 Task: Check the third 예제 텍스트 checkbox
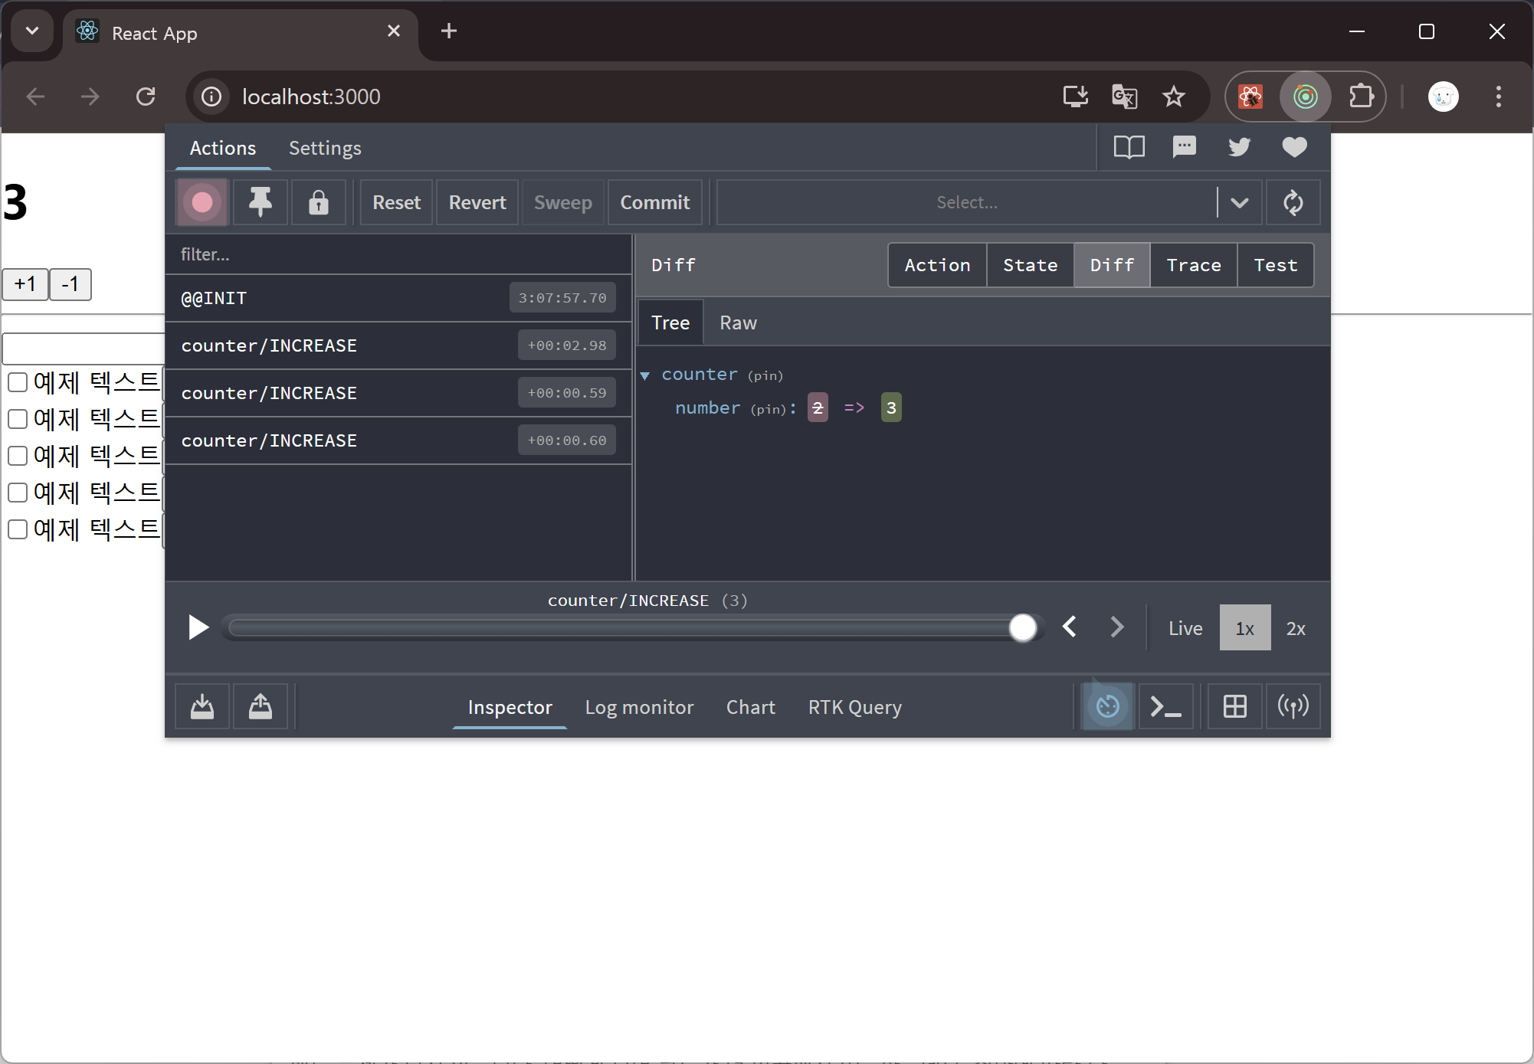(x=18, y=456)
